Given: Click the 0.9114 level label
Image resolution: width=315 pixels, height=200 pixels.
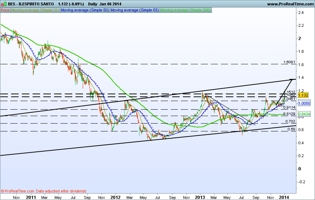Looking at the screenshot, I should [289, 107].
